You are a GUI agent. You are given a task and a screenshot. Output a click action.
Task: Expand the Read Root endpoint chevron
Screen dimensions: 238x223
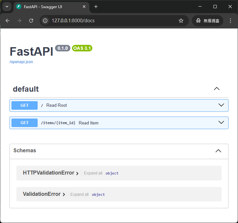221,105
